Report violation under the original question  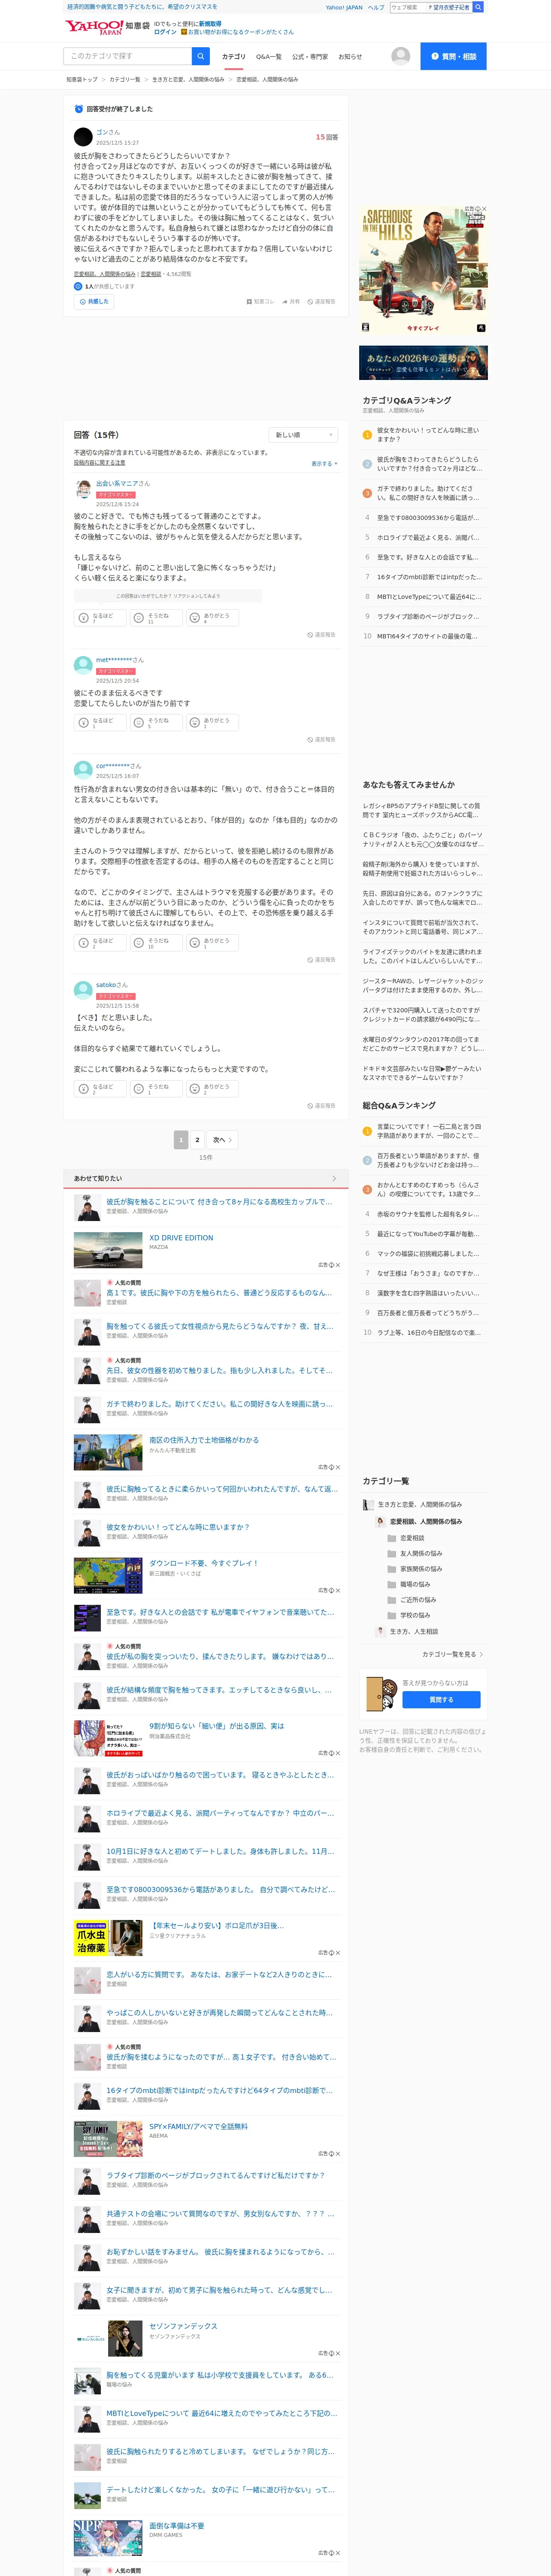click(321, 301)
